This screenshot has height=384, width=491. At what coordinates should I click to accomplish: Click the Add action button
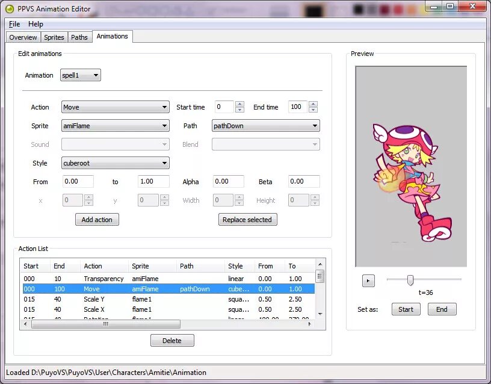coord(97,220)
